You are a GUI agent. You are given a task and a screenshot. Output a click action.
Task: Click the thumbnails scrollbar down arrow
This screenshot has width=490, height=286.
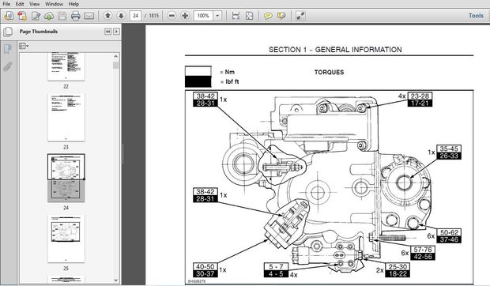pos(116,280)
